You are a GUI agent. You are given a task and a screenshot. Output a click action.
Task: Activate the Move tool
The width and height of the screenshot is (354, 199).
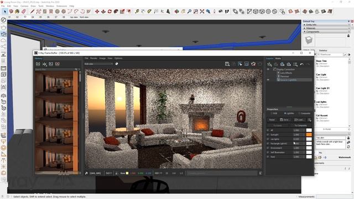(97, 11)
